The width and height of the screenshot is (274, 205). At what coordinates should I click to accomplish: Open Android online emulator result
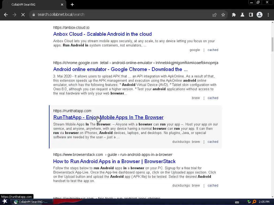[120, 69]
